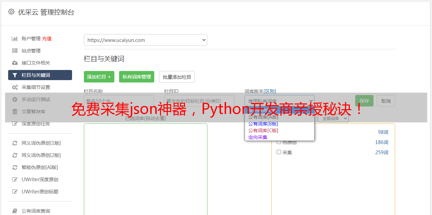Viewport: 432px width, 215px height.
Task: Tick the 采集 checkbox
Action: (279, 152)
